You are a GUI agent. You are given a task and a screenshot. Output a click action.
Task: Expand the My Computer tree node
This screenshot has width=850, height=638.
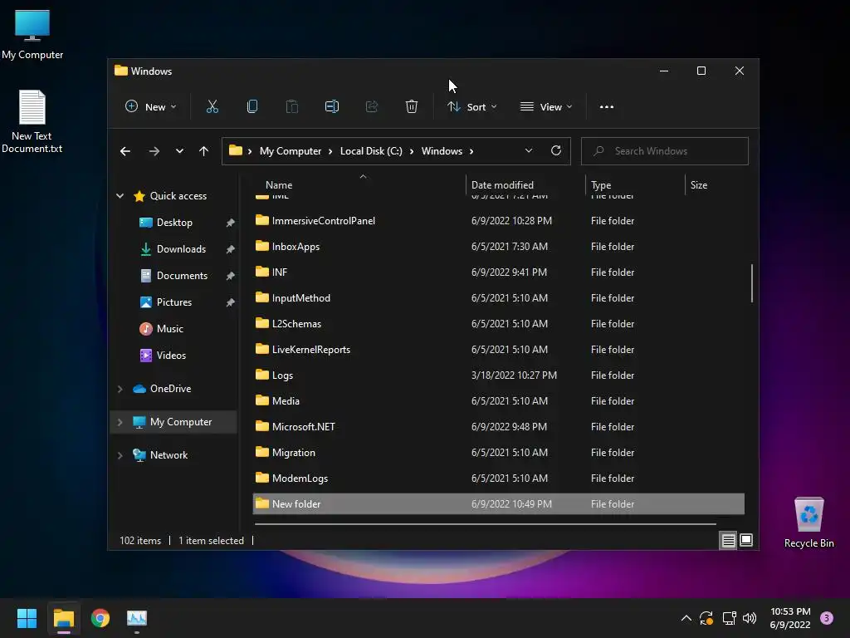[120, 422]
